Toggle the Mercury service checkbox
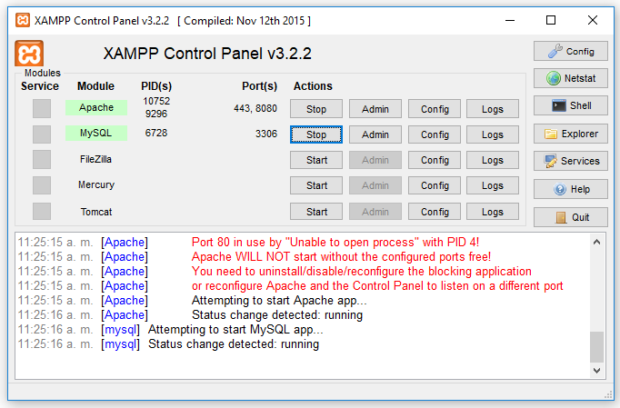620x408 pixels. click(x=42, y=185)
